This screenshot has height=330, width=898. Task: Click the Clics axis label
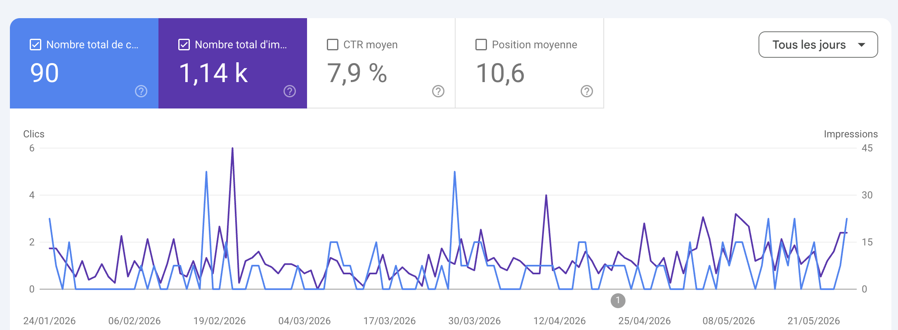[x=34, y=134]
